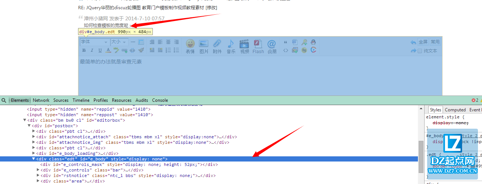Click the key password-protect content icon

pos(304,42)
